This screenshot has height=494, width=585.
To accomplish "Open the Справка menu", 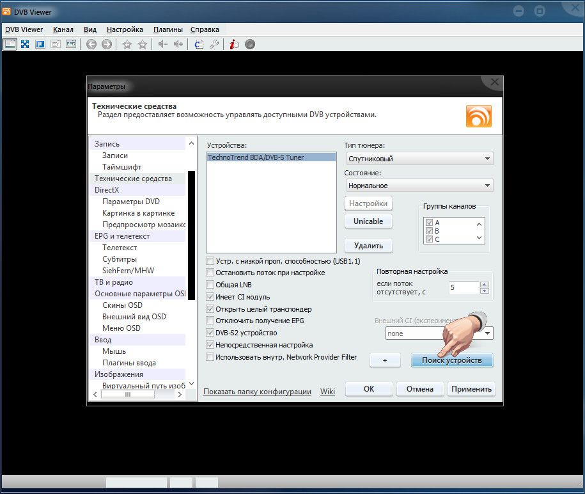I will pyautogui.click(x=205, y=29).
